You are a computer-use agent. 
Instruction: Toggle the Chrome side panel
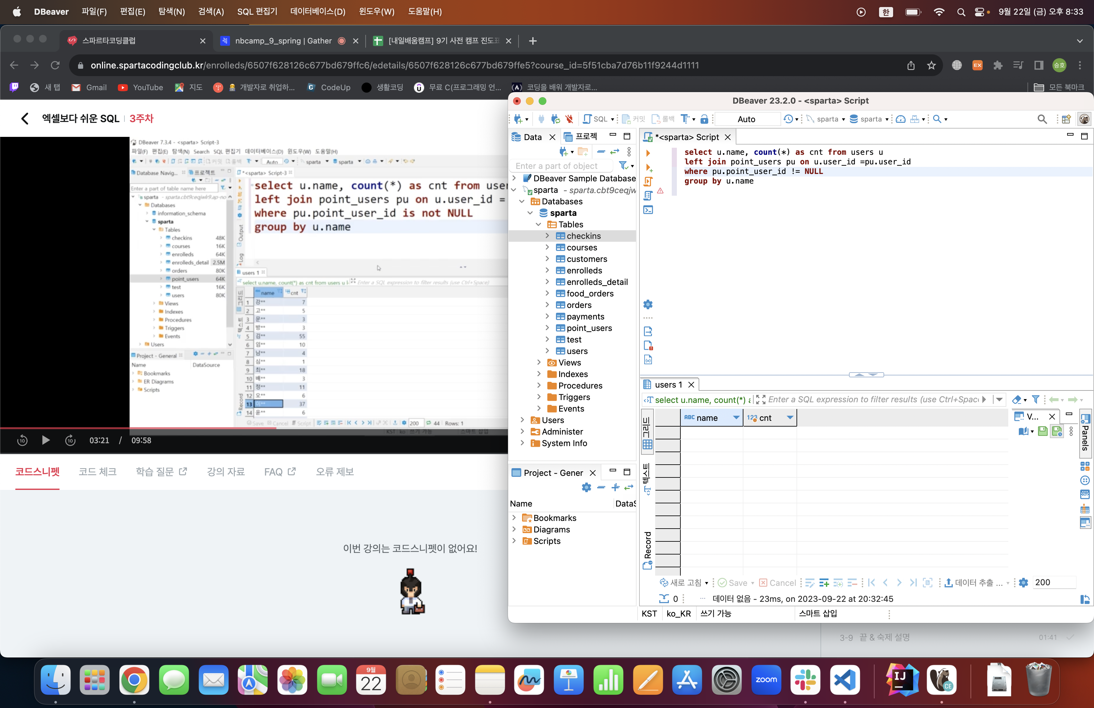point(1038,65)
